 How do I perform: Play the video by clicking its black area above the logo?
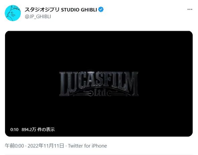(x=99, y=51)
